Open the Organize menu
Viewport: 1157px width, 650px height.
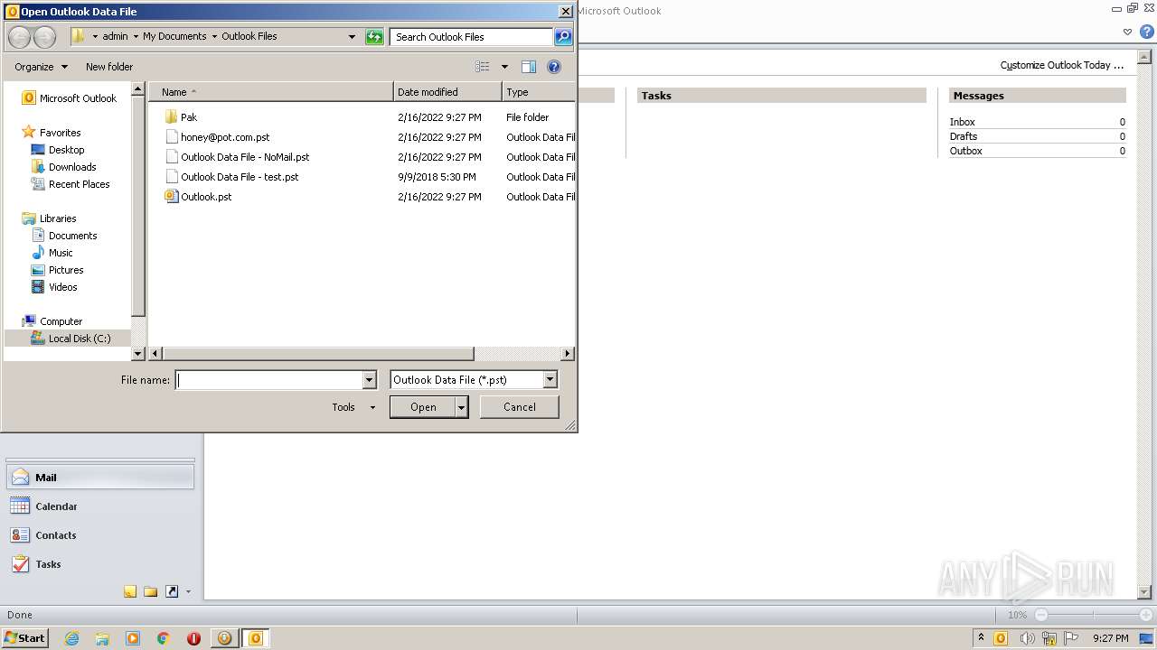41,67
